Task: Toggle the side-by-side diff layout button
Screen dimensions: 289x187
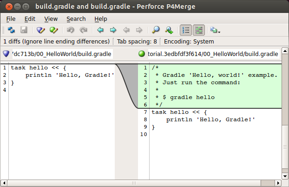Action: (x=199, y=30)
